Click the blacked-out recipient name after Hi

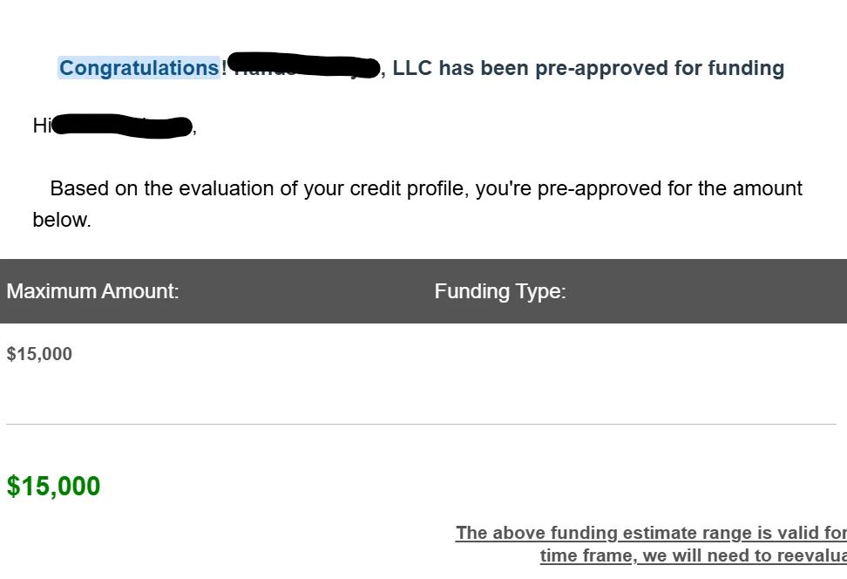pyautogui.click(x=123, y=126)
